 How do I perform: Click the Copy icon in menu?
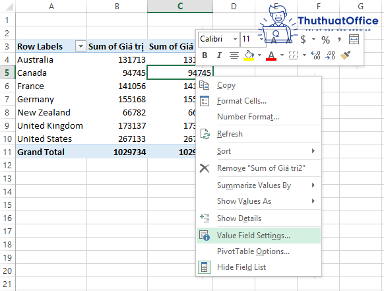tap(205, 85)
